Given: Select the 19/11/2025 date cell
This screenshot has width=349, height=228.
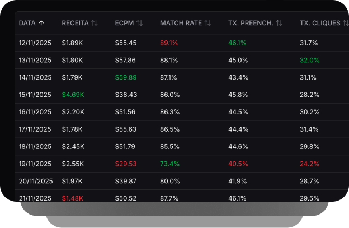Looking at the screenshot, I should pos(35,164).
